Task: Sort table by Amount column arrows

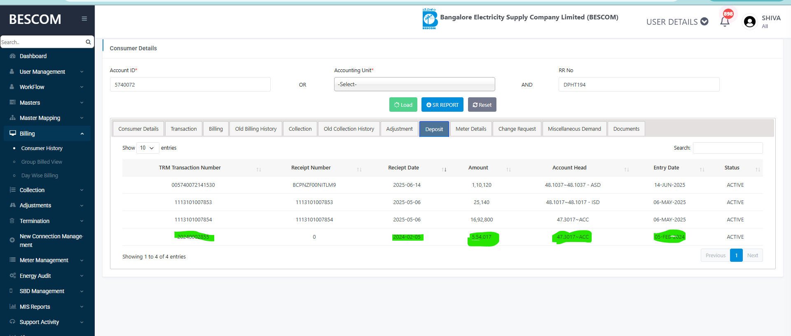Action: tap(508, 169)
